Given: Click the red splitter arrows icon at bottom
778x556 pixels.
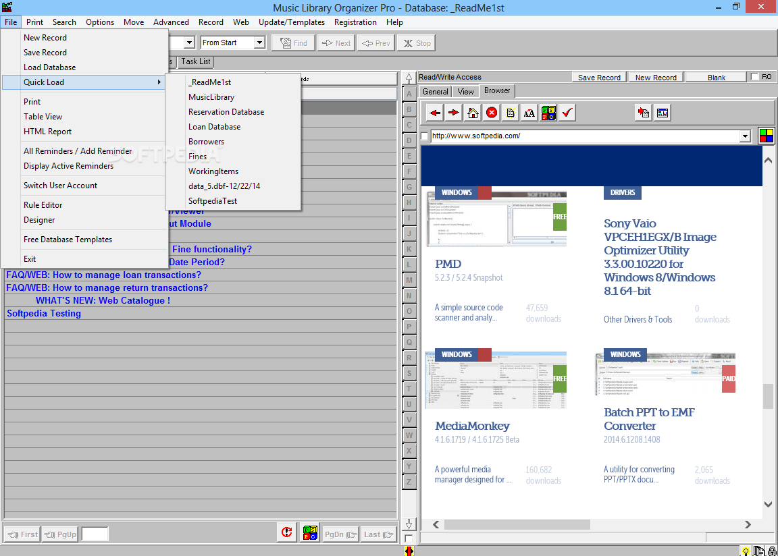Looking at the screenshot, I should click(409, 551).
